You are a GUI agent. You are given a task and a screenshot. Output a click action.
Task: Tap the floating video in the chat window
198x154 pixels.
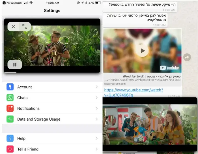coord(150,124)
